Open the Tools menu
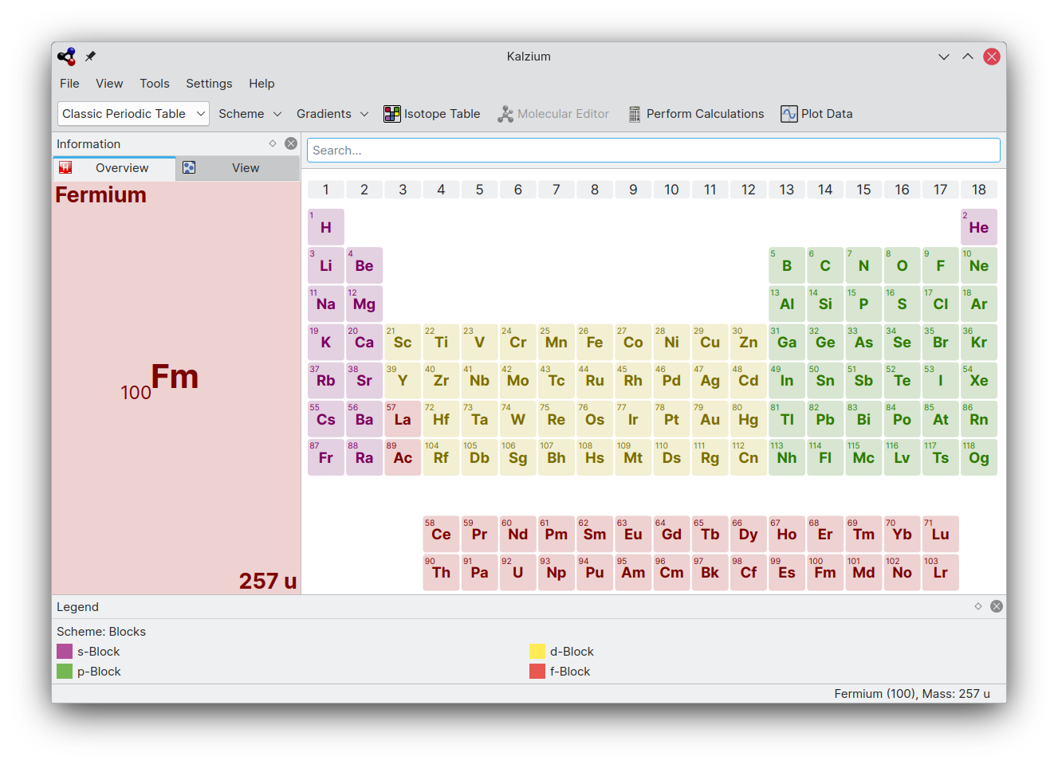1058x764 pixels. (154, 84)
